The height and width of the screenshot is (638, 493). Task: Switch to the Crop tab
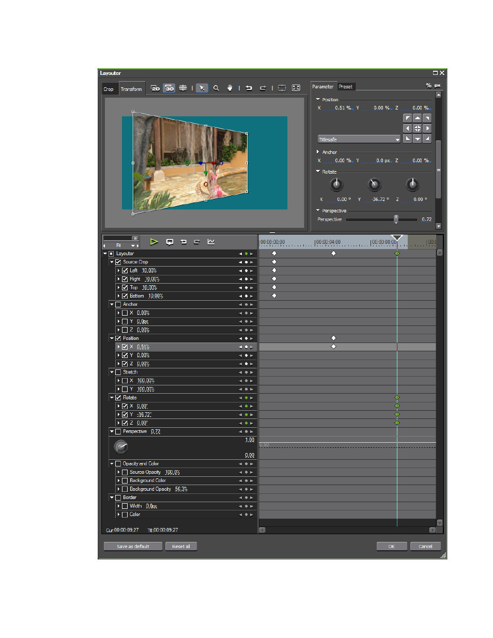tap(109, 89)
